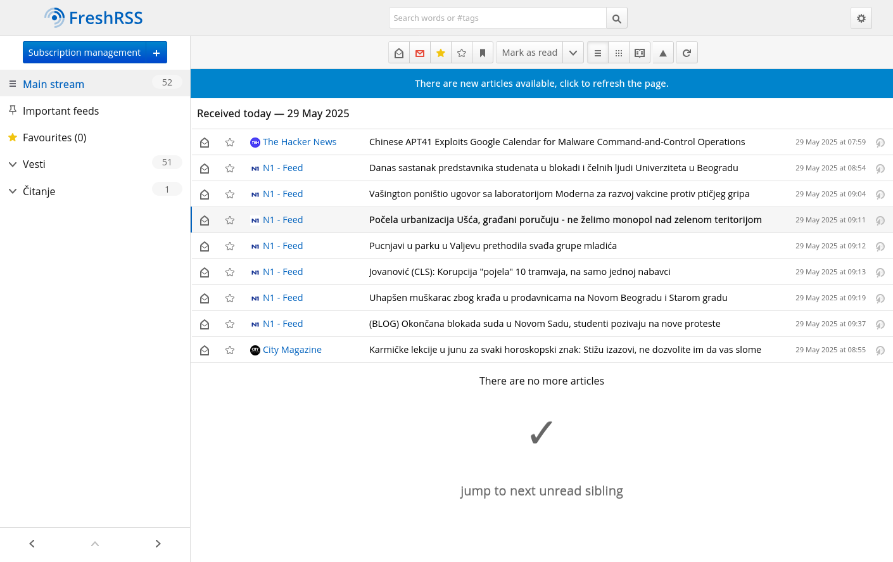Mark Uhapšen muškarac article as read

click(x=205, y=298)
